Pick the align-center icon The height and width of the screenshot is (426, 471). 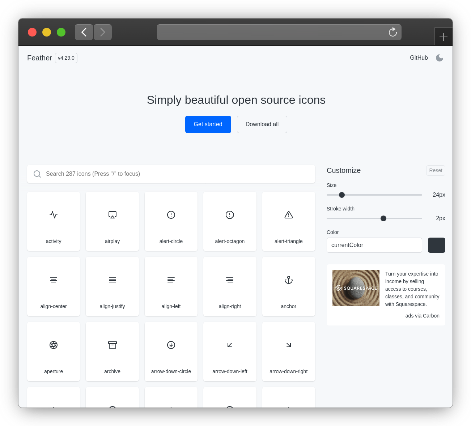[x=54, y=280]
